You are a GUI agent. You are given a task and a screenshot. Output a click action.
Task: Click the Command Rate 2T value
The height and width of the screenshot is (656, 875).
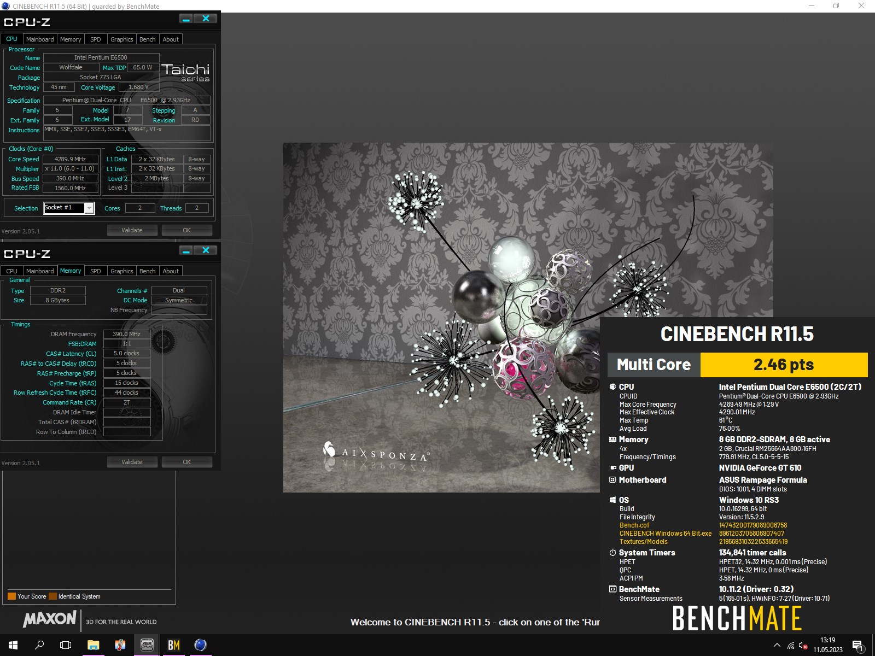(x=127, y=402)
